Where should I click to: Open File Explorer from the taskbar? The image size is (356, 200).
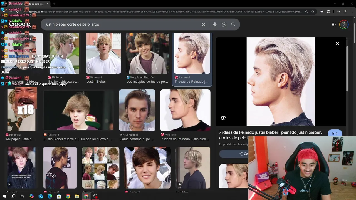point(77,196)
